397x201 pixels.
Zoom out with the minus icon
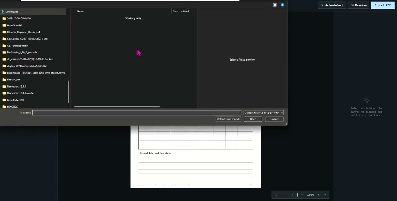click(x=302, y=195)
